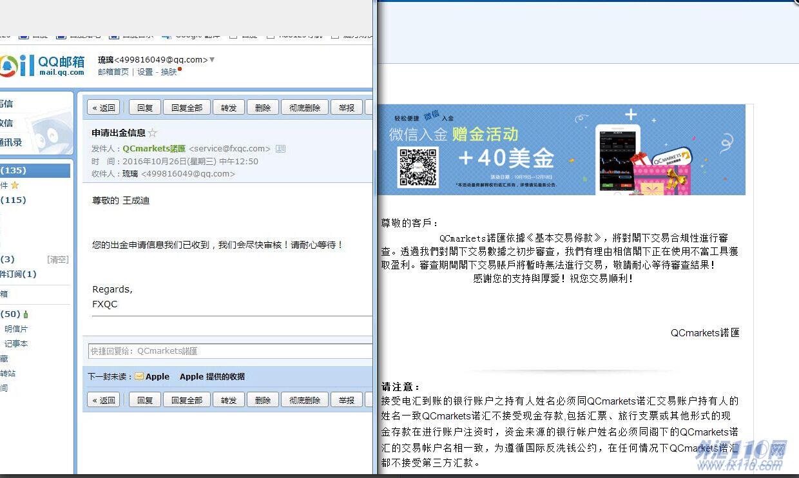Image resolution: width=799 pixels, height=478 pixels.
Task: Star the 申请出金信息 email
Action: pos(153,133)
